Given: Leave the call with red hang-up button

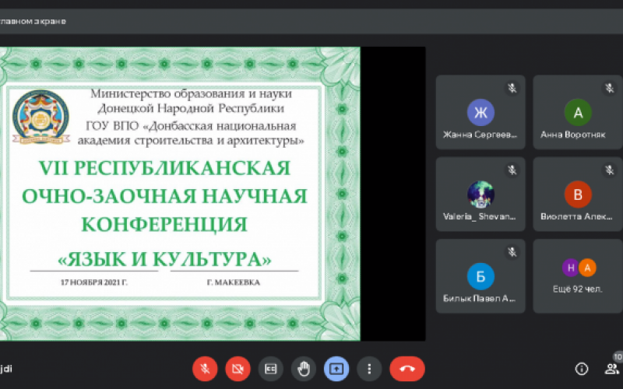Looking at the screenshot, I should pyautogui.click(x=407, y=369).
